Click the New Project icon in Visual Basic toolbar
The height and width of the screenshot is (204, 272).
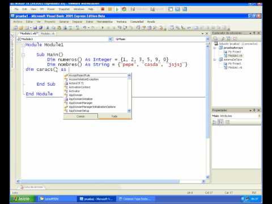click(15, 28)
